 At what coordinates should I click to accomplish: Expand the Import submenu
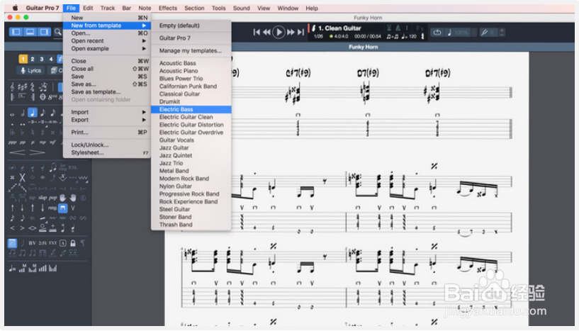pos(107,112)
